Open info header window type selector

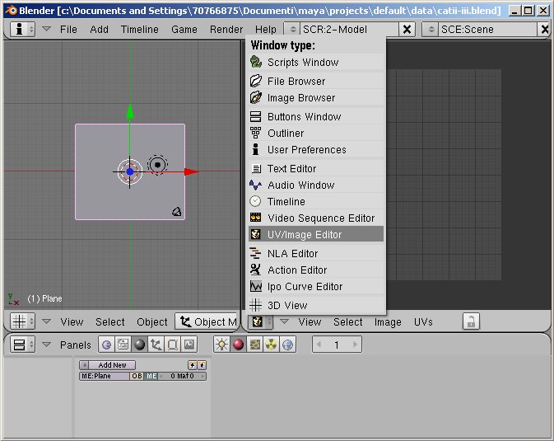[x=22, y=29]
